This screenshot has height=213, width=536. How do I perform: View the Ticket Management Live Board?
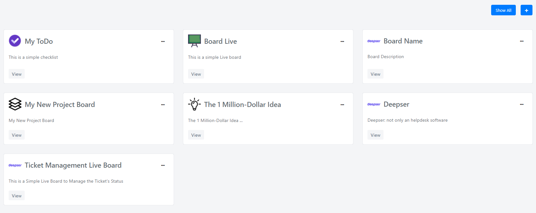(x=17, y=196)
